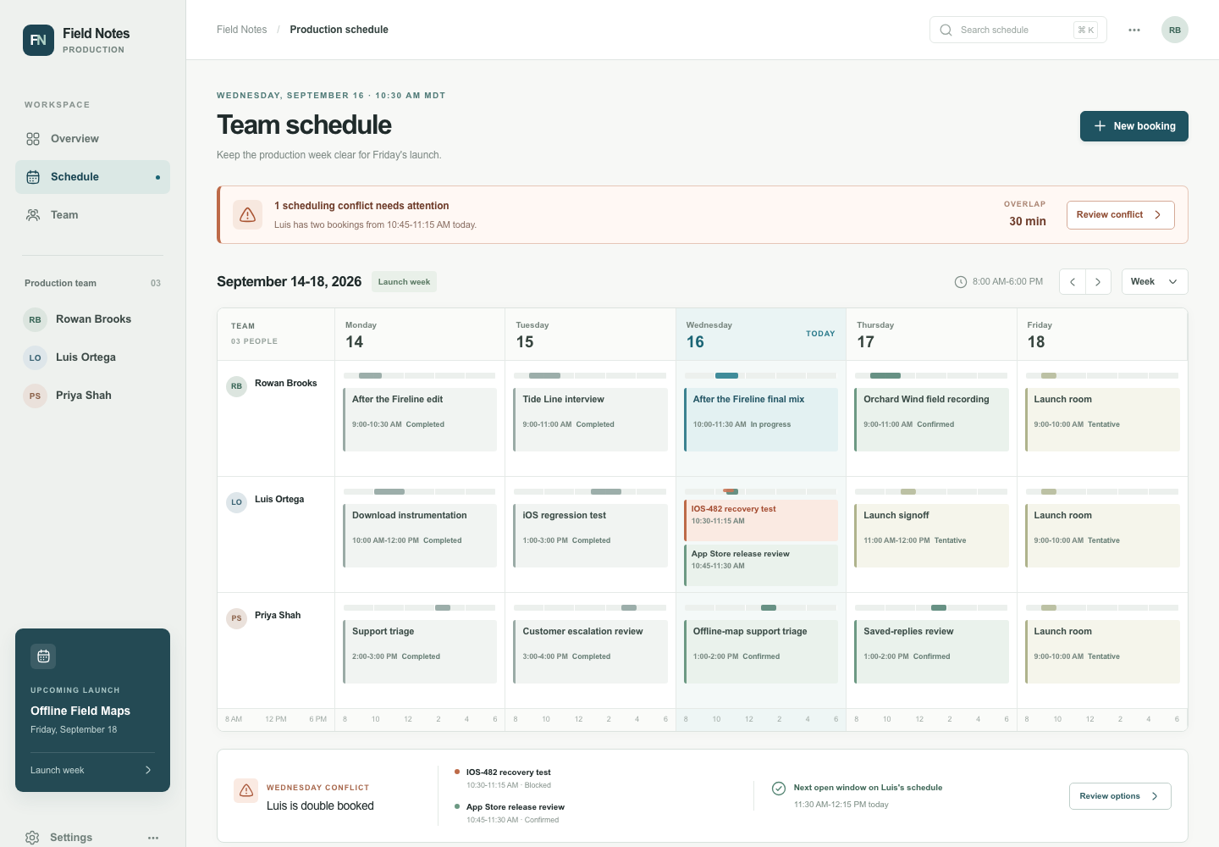The height and width of the screenshot is (847, 1219).
Task: Open the After the Fireline final mix booking
Action: point(761,419)
